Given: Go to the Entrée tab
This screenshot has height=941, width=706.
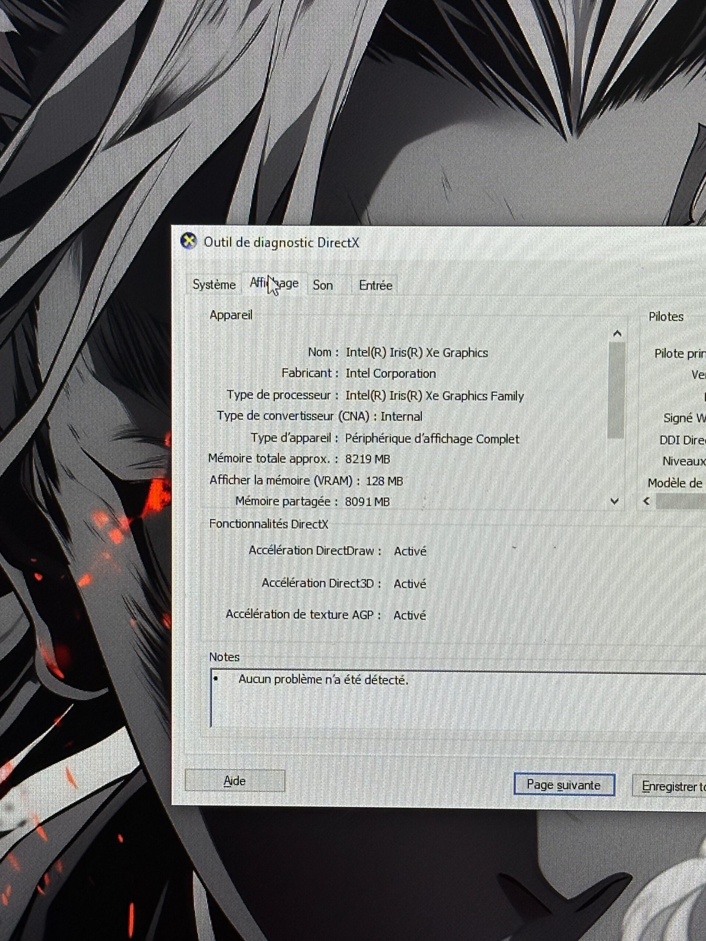Looking at the screenshot, I should tap(375, 286).
